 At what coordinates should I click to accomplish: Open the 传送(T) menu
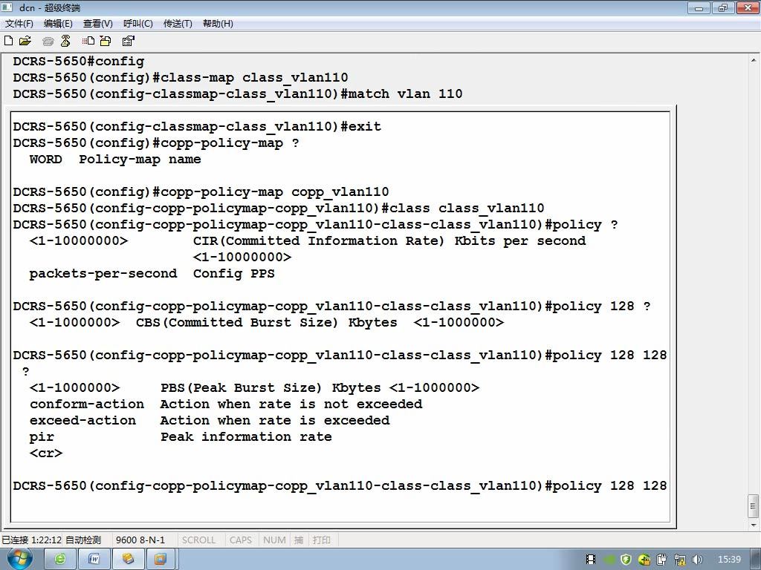tap(178, 23)
